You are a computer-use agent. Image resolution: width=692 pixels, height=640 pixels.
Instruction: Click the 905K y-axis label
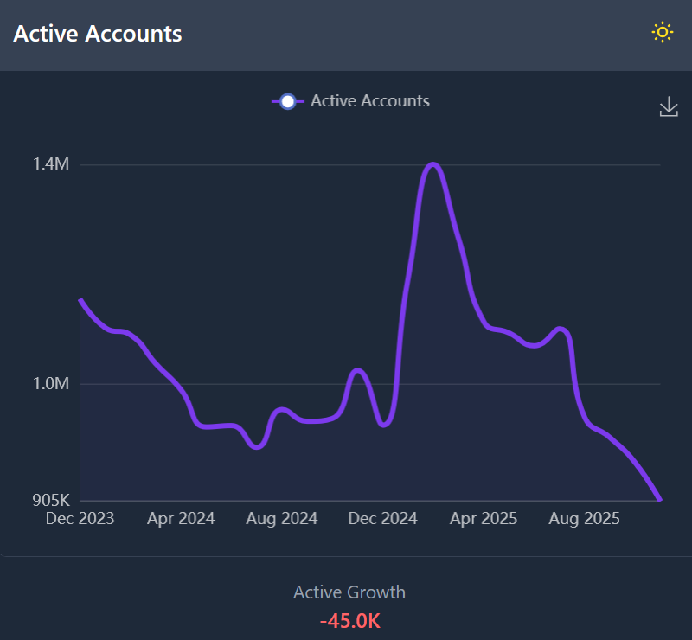point(50,500)
